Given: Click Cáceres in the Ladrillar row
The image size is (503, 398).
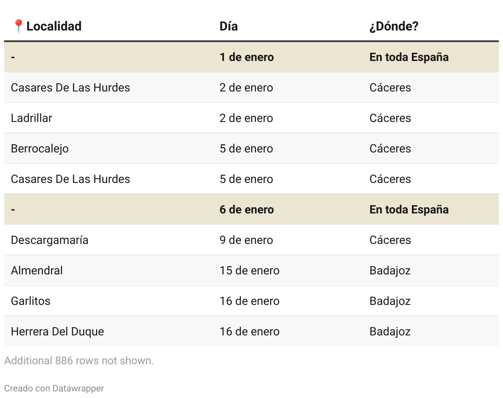Looking at the screenshot, I should pyautogui.click(x=390, y=118).
